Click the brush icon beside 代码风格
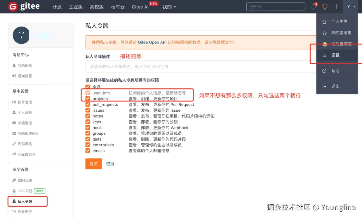The image size is (362, 218). [x=14, y=144]
